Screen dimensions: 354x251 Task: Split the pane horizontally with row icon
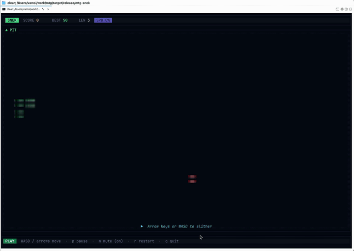tap(351, 9)
